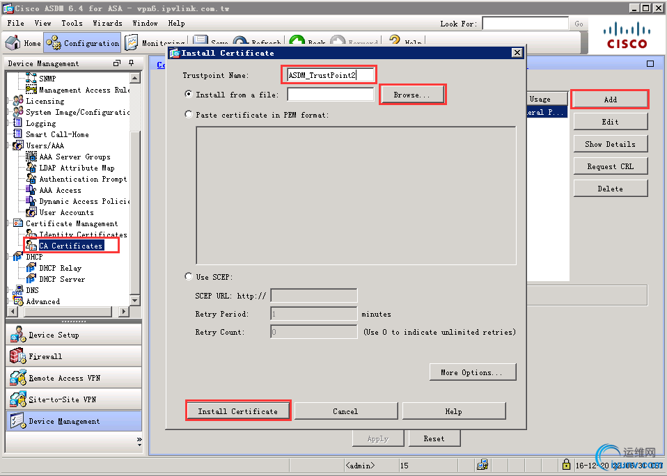Viewport: 667px width, 476px height.
Task: Click the Advanced icon in tree
Action: click(x=18, y=301)
